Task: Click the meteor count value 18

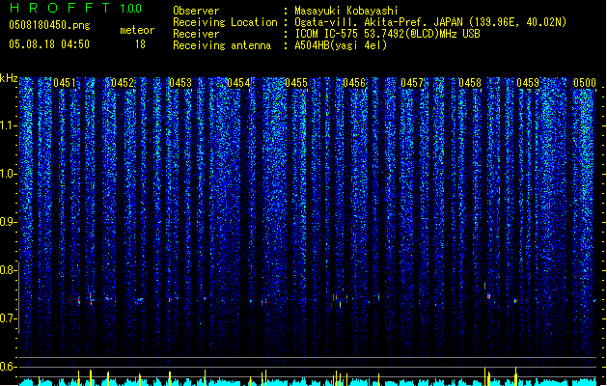Action: [140, 44]
